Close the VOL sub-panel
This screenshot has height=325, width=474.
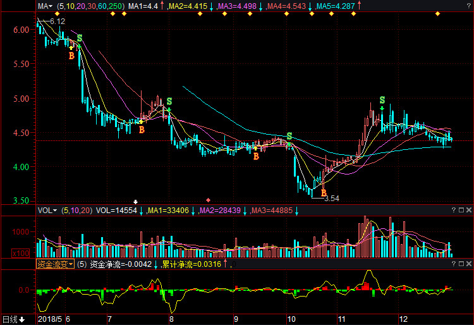(x=469, y=210)
